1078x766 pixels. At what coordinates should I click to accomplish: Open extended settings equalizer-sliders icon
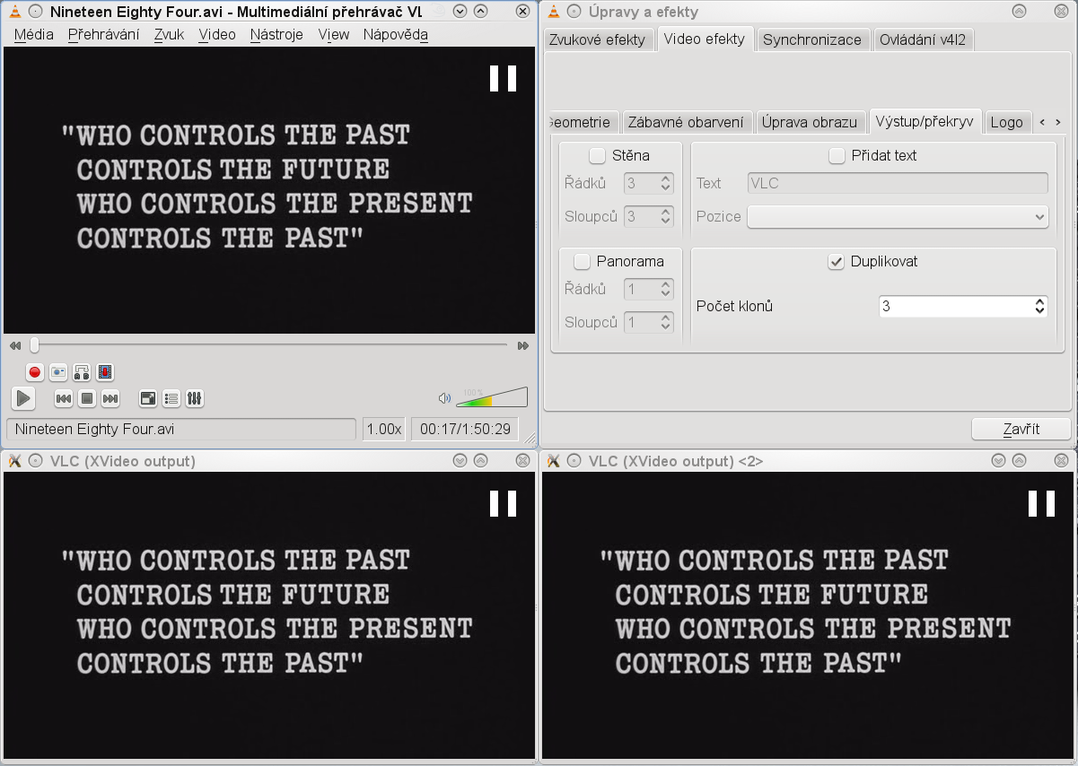click(x=195, y=398)
